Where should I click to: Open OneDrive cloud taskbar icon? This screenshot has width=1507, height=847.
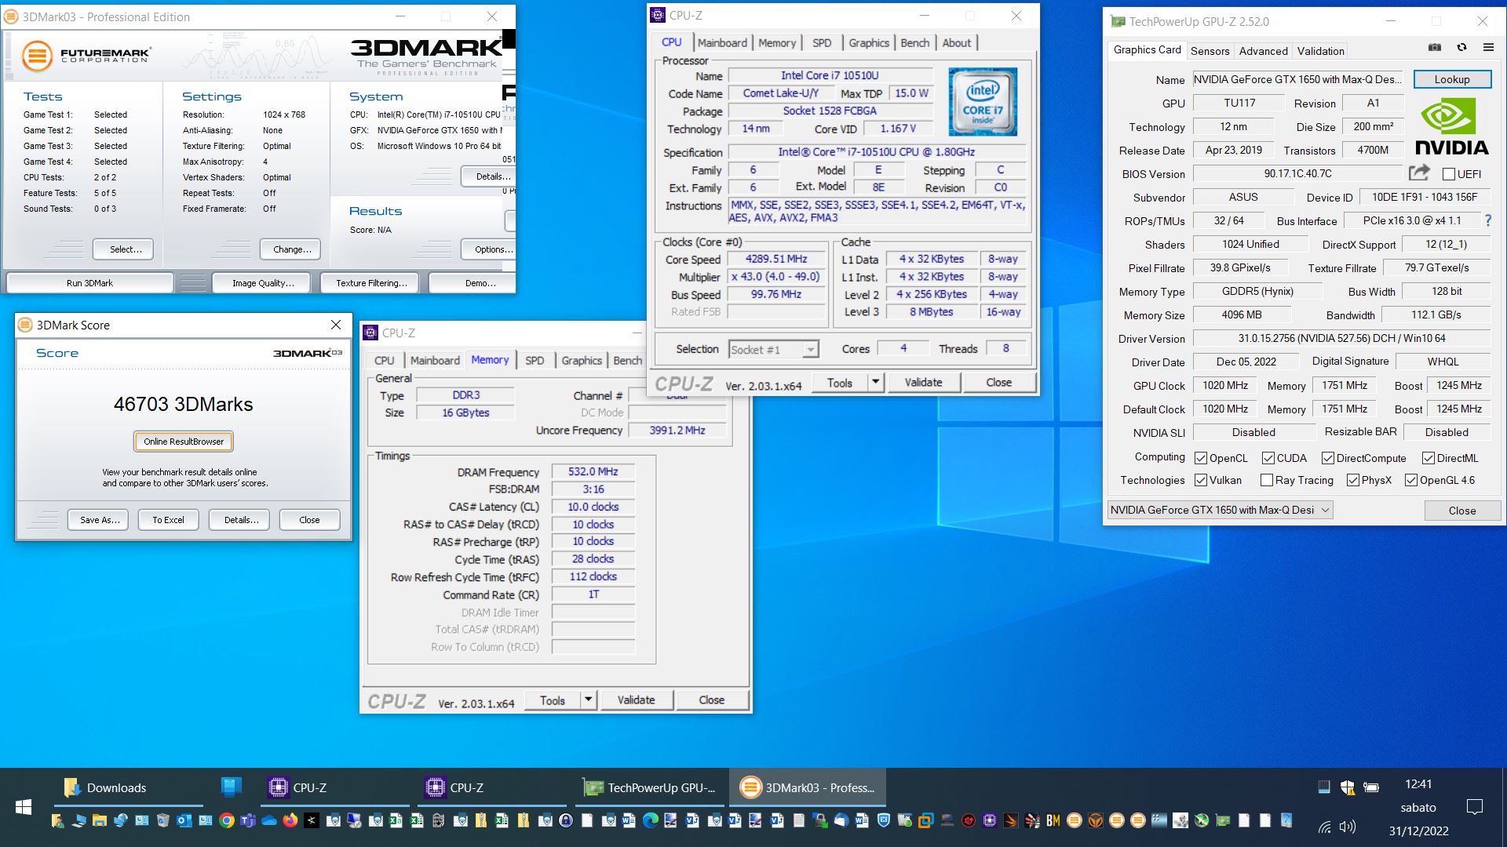click(269, 820)
